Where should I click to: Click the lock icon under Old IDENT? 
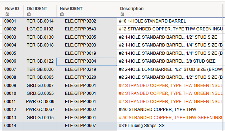coord(29,14)
